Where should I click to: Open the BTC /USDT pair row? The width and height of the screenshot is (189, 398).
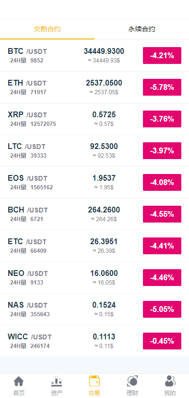point(94,56)
